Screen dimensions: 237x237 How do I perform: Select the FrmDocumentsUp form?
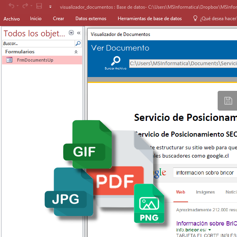42,60
